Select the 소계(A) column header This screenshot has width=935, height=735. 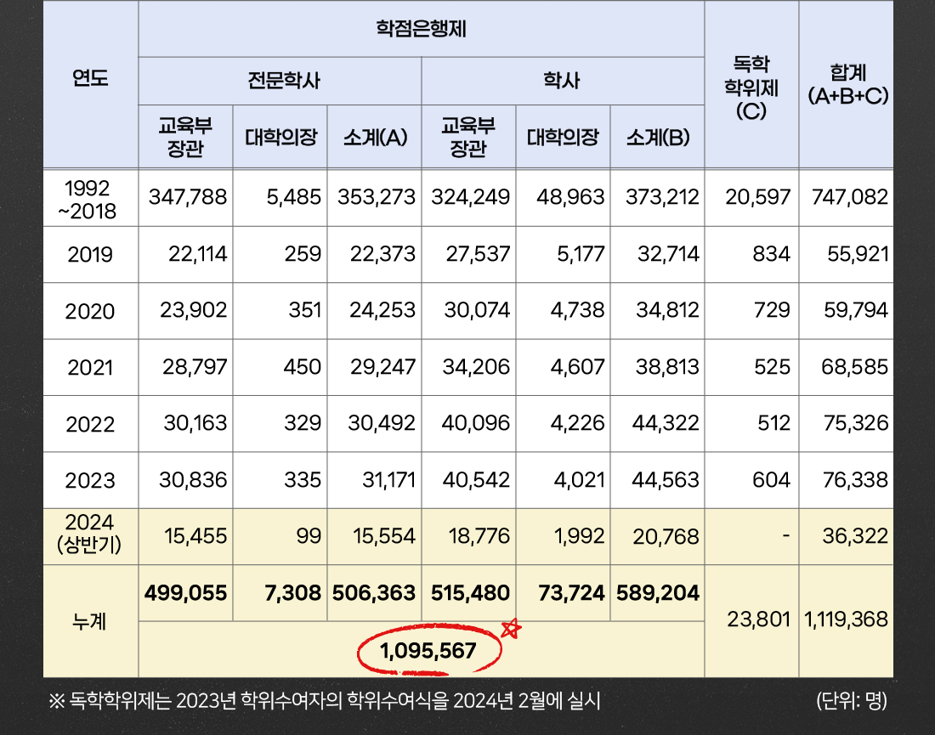click(374, 137)
